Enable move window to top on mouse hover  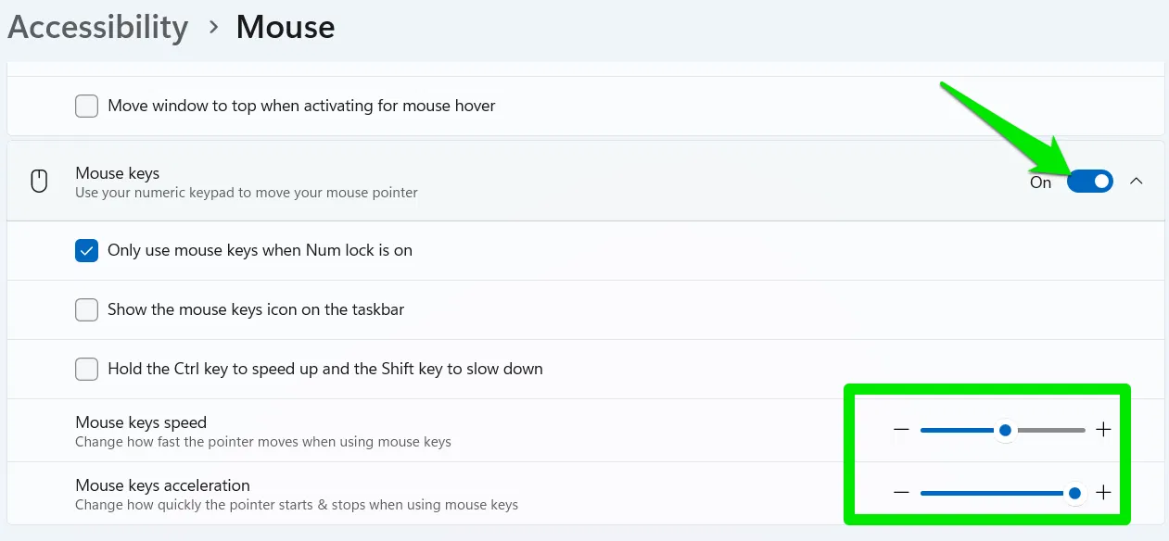[86, 106]
